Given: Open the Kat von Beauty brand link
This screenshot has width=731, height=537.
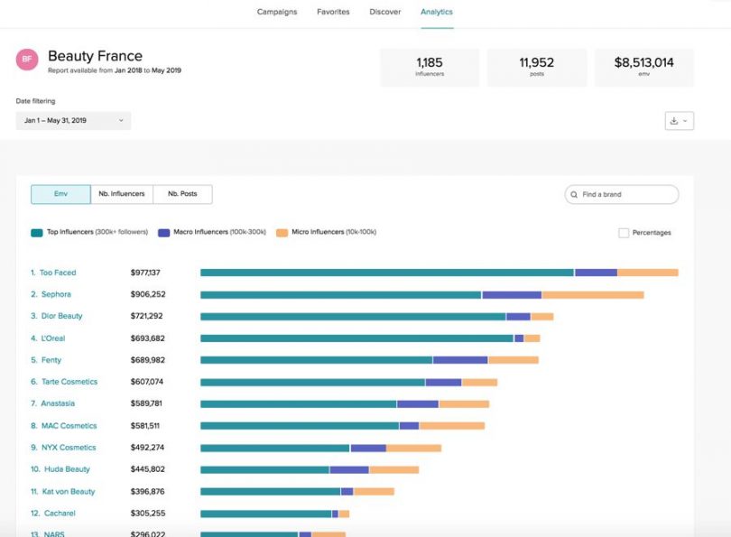Looking at the screenshot, I should tap(69, 491).
